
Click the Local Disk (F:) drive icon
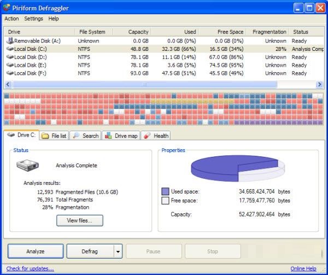click(10, 73)
